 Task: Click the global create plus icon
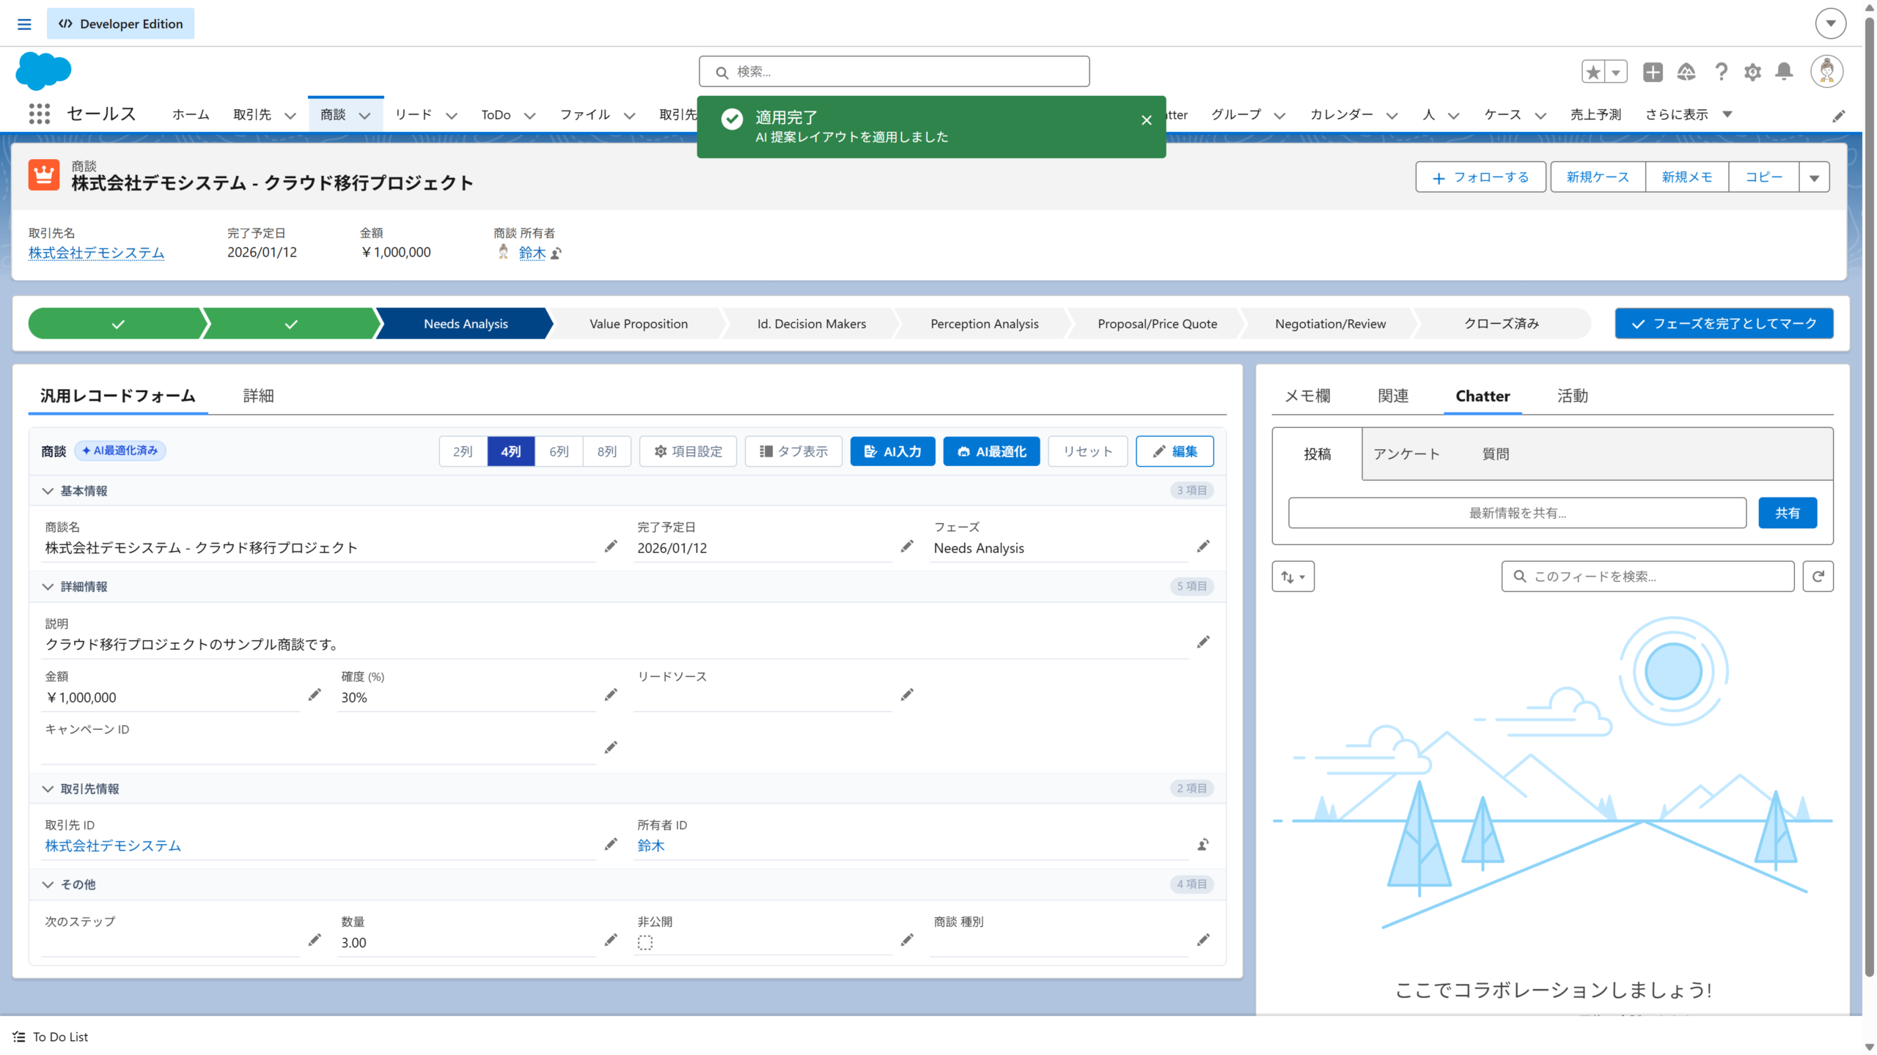[1653, 72]
